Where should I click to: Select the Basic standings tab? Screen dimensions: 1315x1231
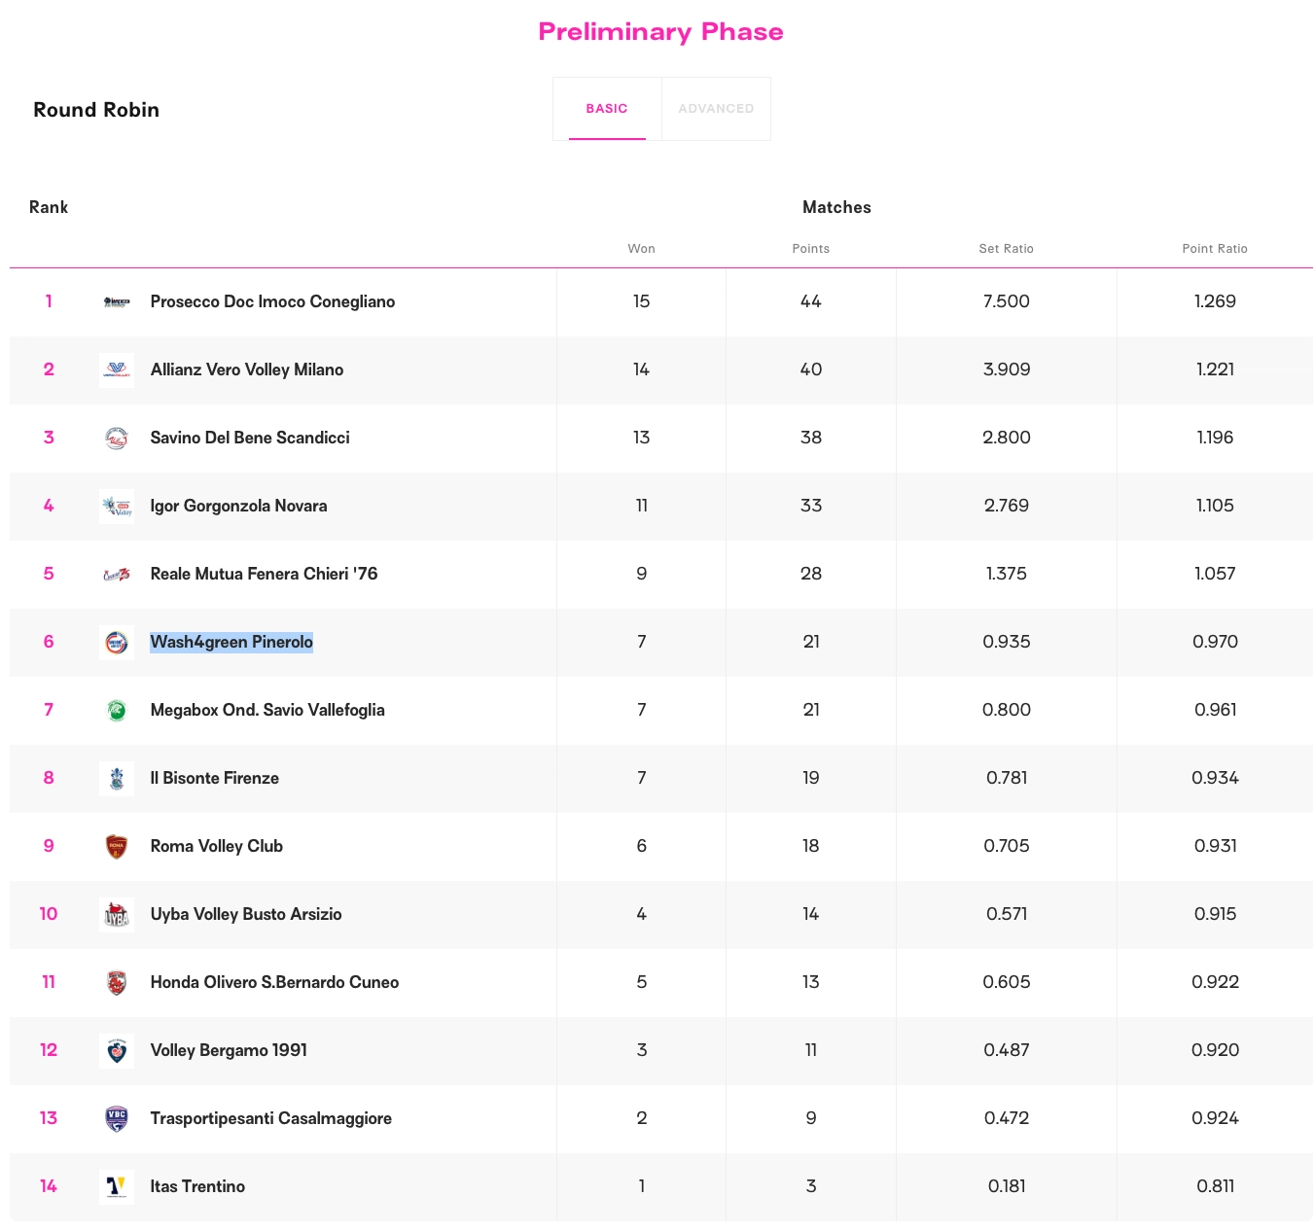click(x=607, y=109)
